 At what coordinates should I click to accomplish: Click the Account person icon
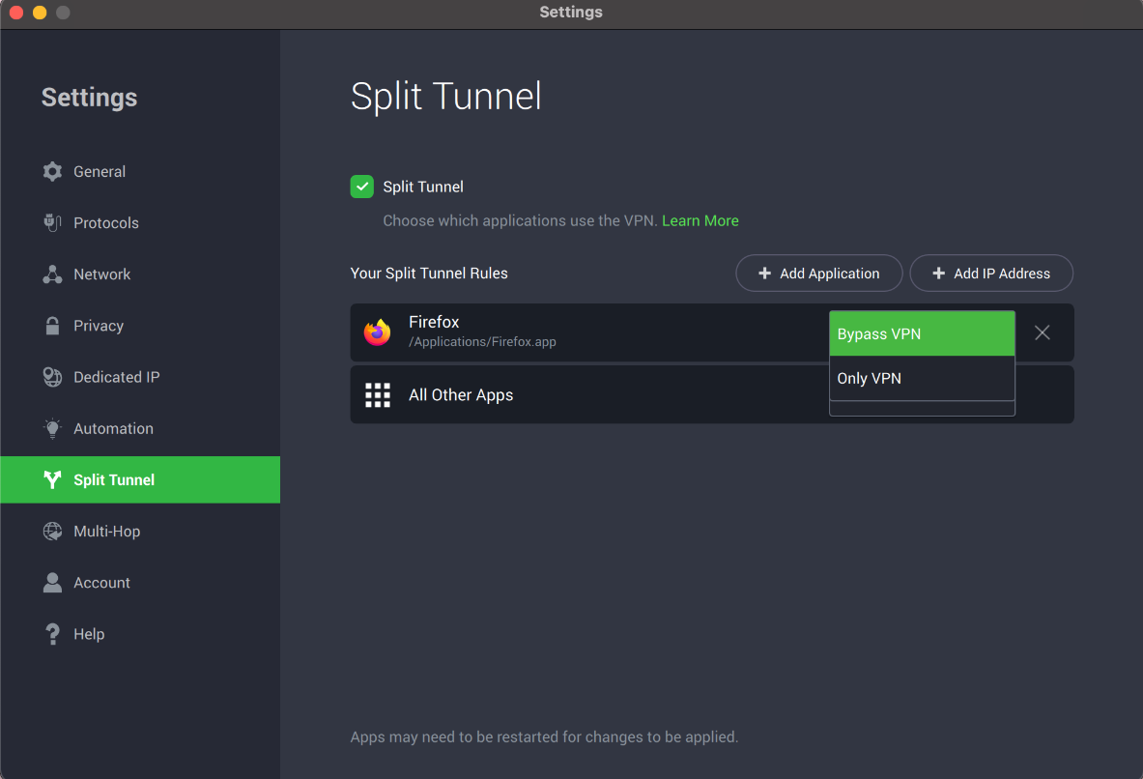[x=52, y=583]
